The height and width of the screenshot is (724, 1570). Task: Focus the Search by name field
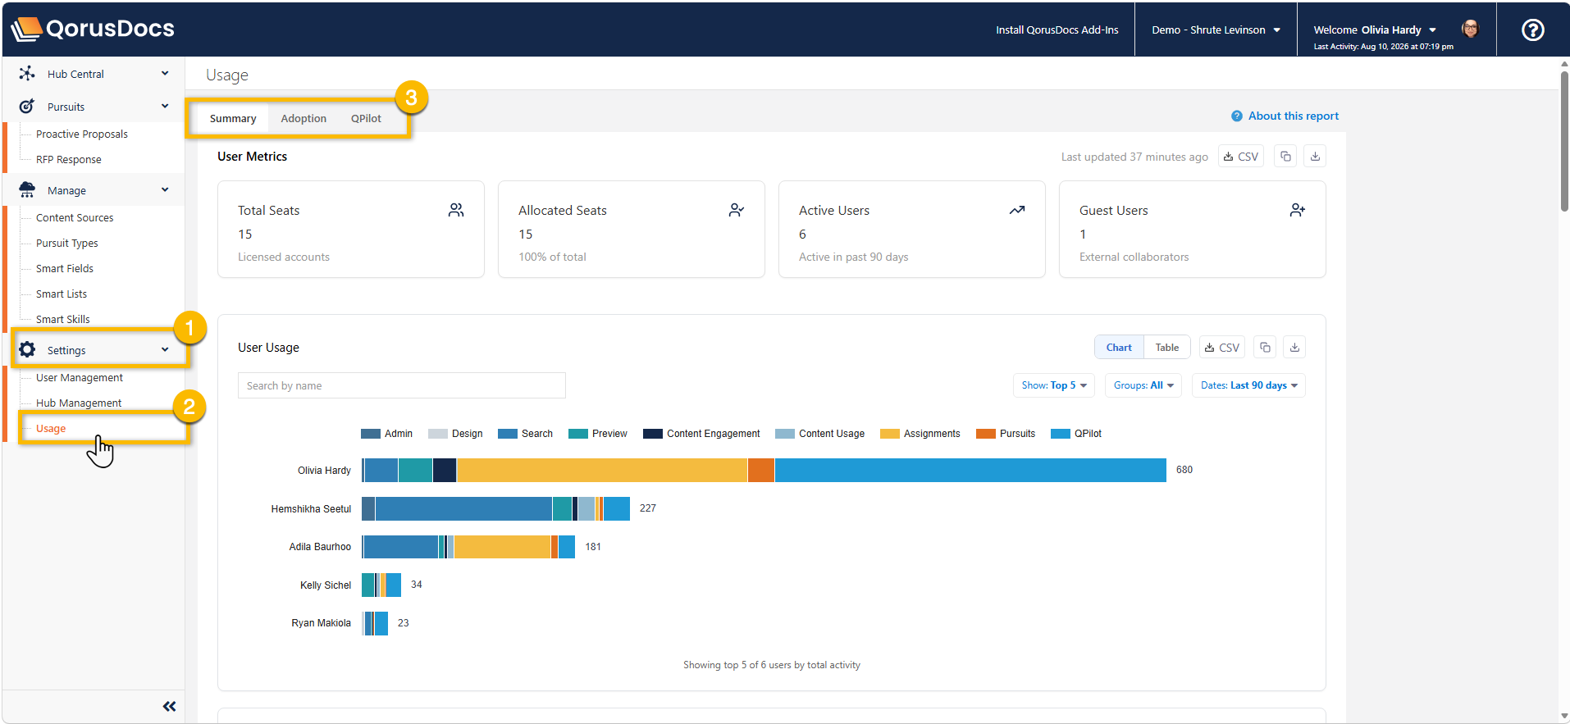point(401,385)
